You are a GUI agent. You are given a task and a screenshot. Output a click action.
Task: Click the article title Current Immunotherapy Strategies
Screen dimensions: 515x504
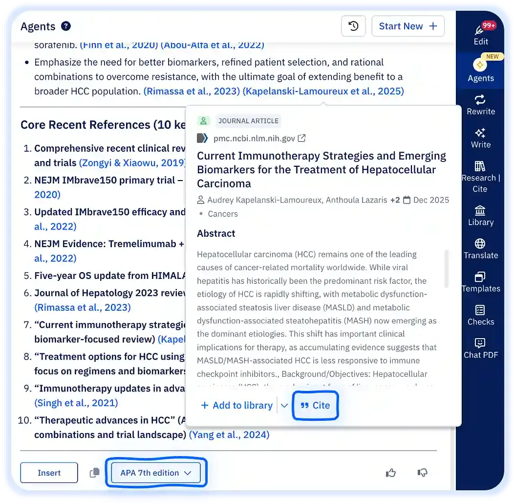[x=322, y=169]
